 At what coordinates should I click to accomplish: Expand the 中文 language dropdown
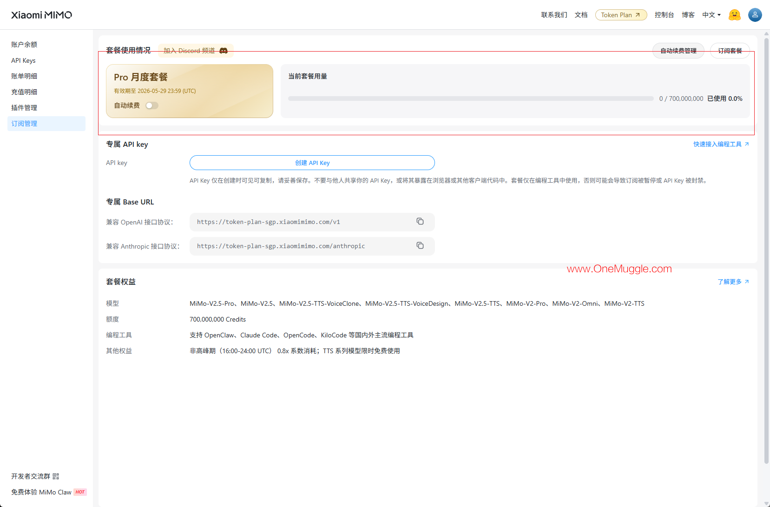point(711,15)
